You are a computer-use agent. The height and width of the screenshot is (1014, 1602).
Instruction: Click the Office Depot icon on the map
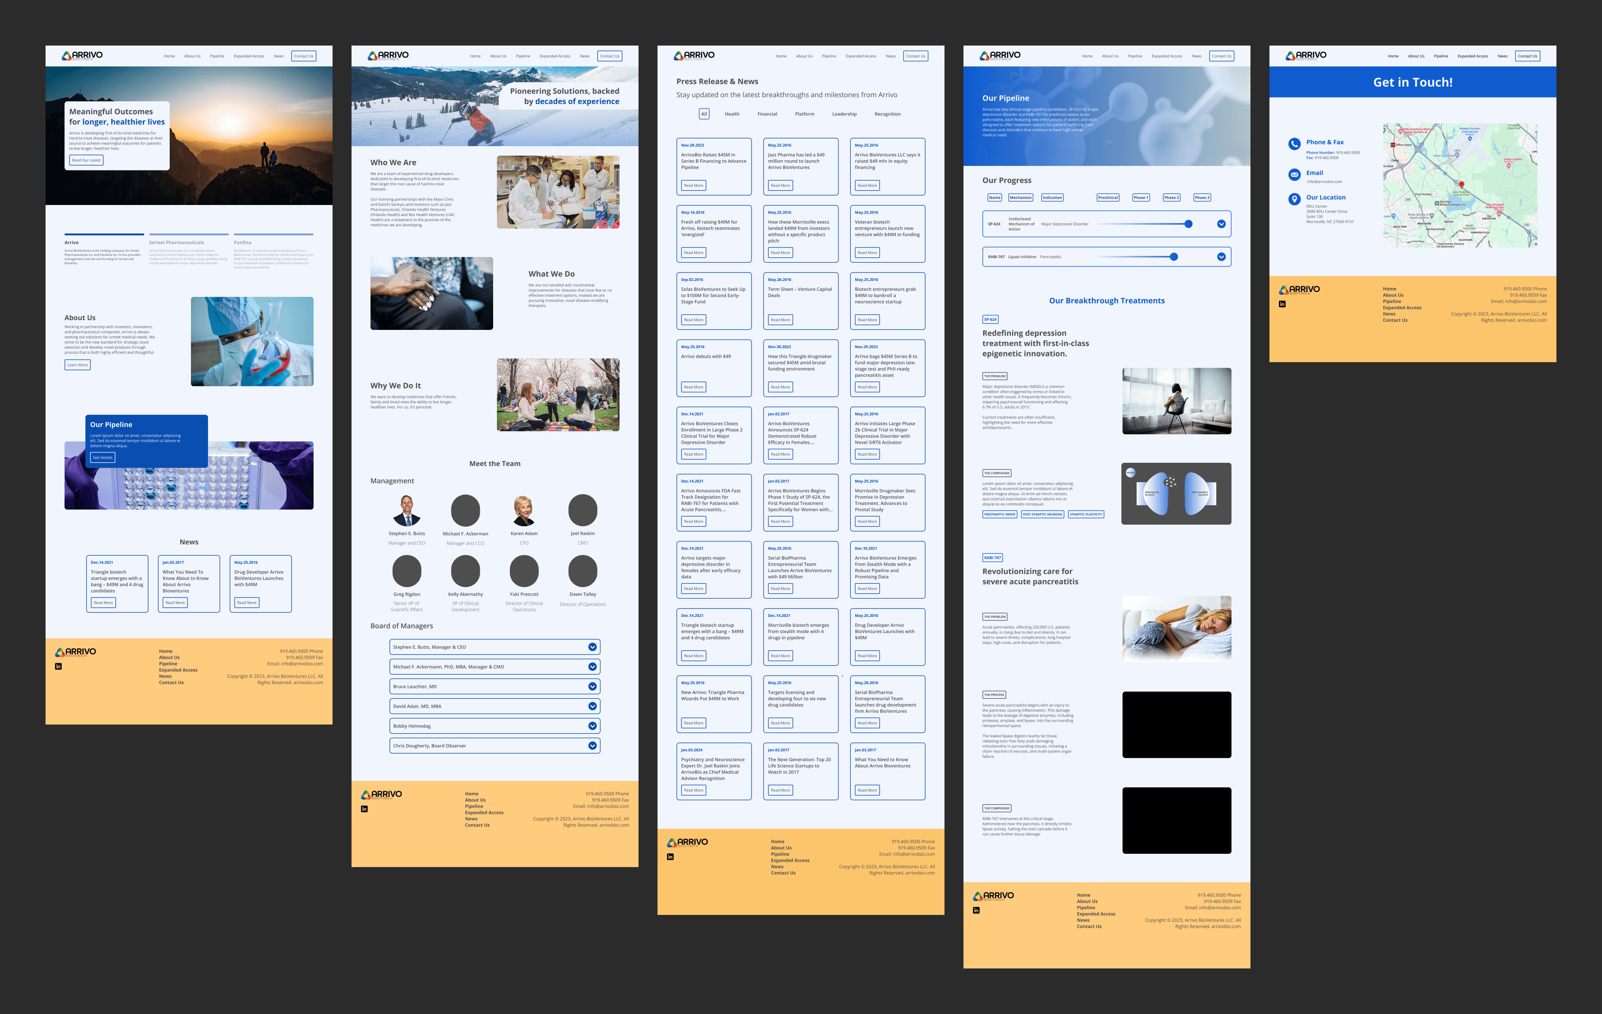(1393, 144)
